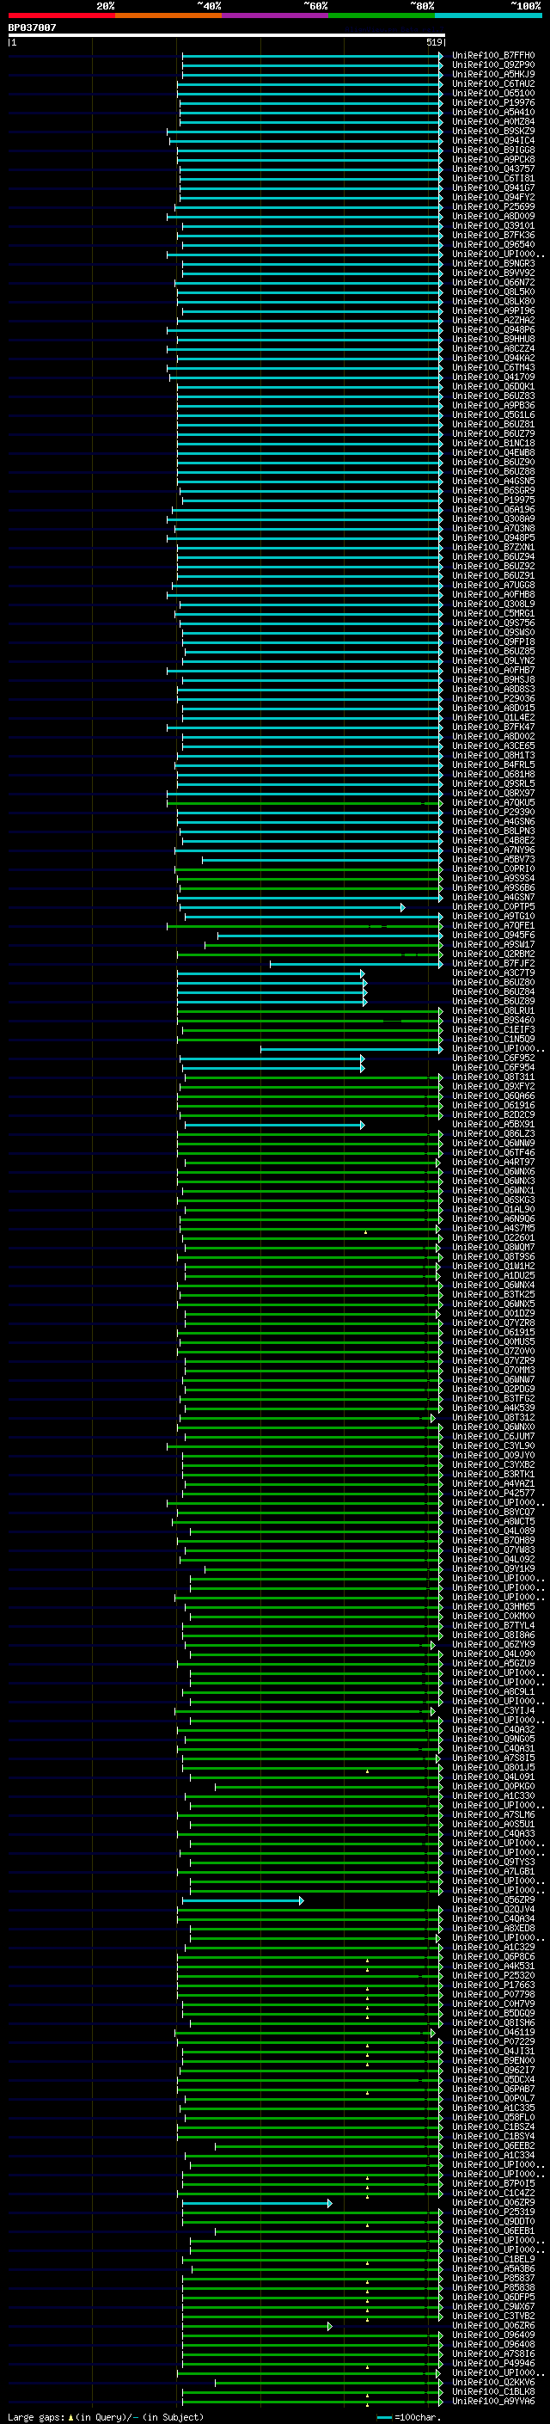Open hit UniRef100_A5HKJ9
550x2424 pixels.
pyautogui.click(x=493, y=74)
